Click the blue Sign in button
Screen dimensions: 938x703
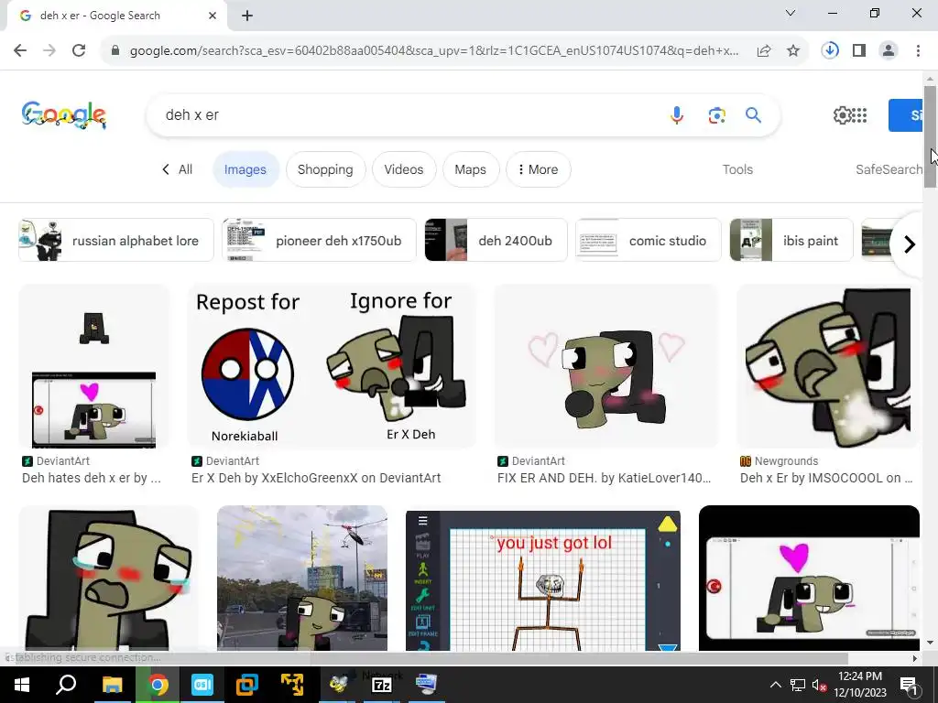click(906, 114)
